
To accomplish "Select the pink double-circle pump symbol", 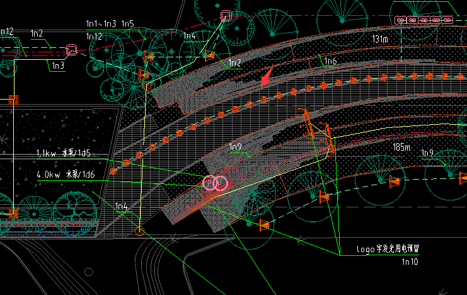I will click(x=215, y=183).
